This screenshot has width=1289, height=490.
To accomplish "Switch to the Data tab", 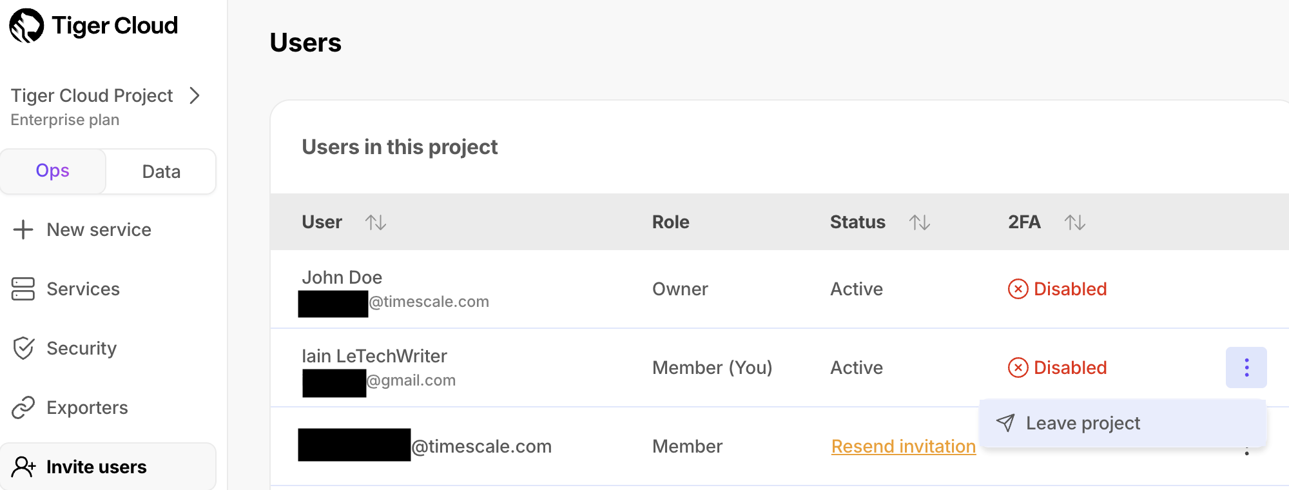I will point(161,171).
